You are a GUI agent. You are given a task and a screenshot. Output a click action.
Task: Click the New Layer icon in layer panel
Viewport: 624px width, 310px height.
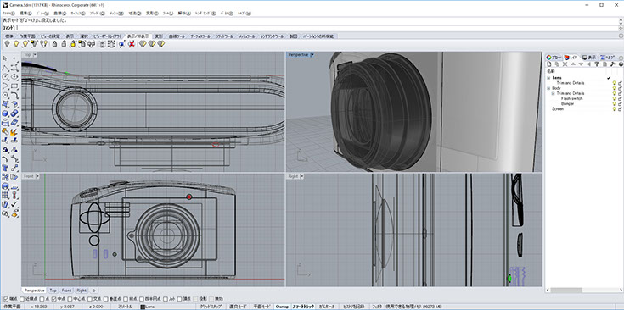548,64
